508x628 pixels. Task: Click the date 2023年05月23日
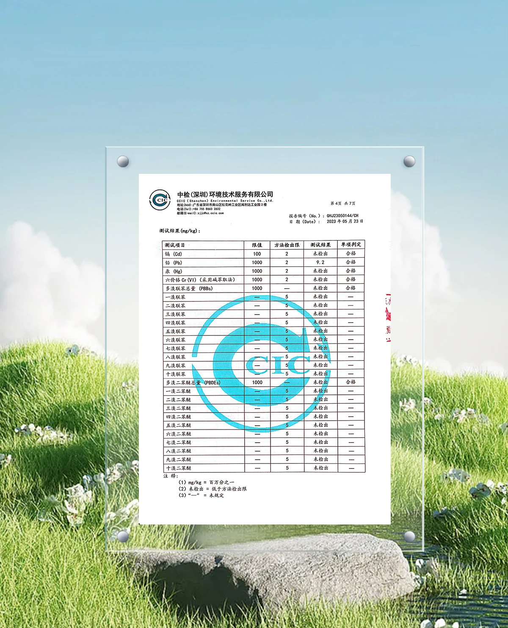[x=345, y=221]
